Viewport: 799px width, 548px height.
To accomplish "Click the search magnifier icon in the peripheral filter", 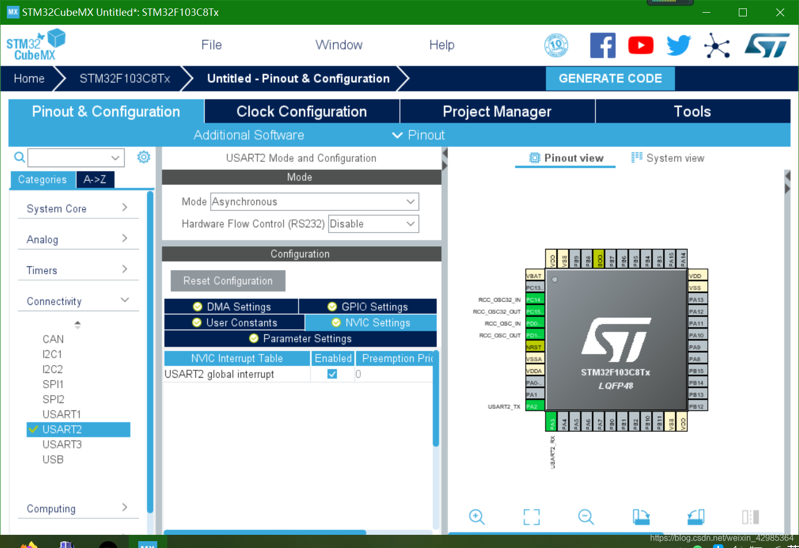I will pyautogui.click(x=20, y=157).
